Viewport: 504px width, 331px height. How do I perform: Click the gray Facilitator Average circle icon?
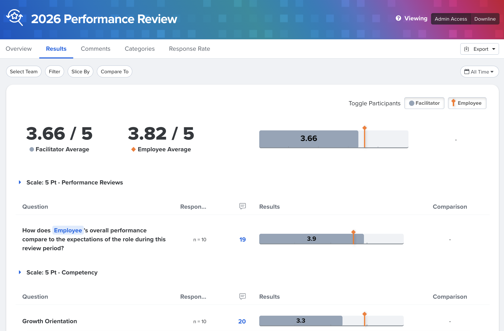(x=32, y=149)
